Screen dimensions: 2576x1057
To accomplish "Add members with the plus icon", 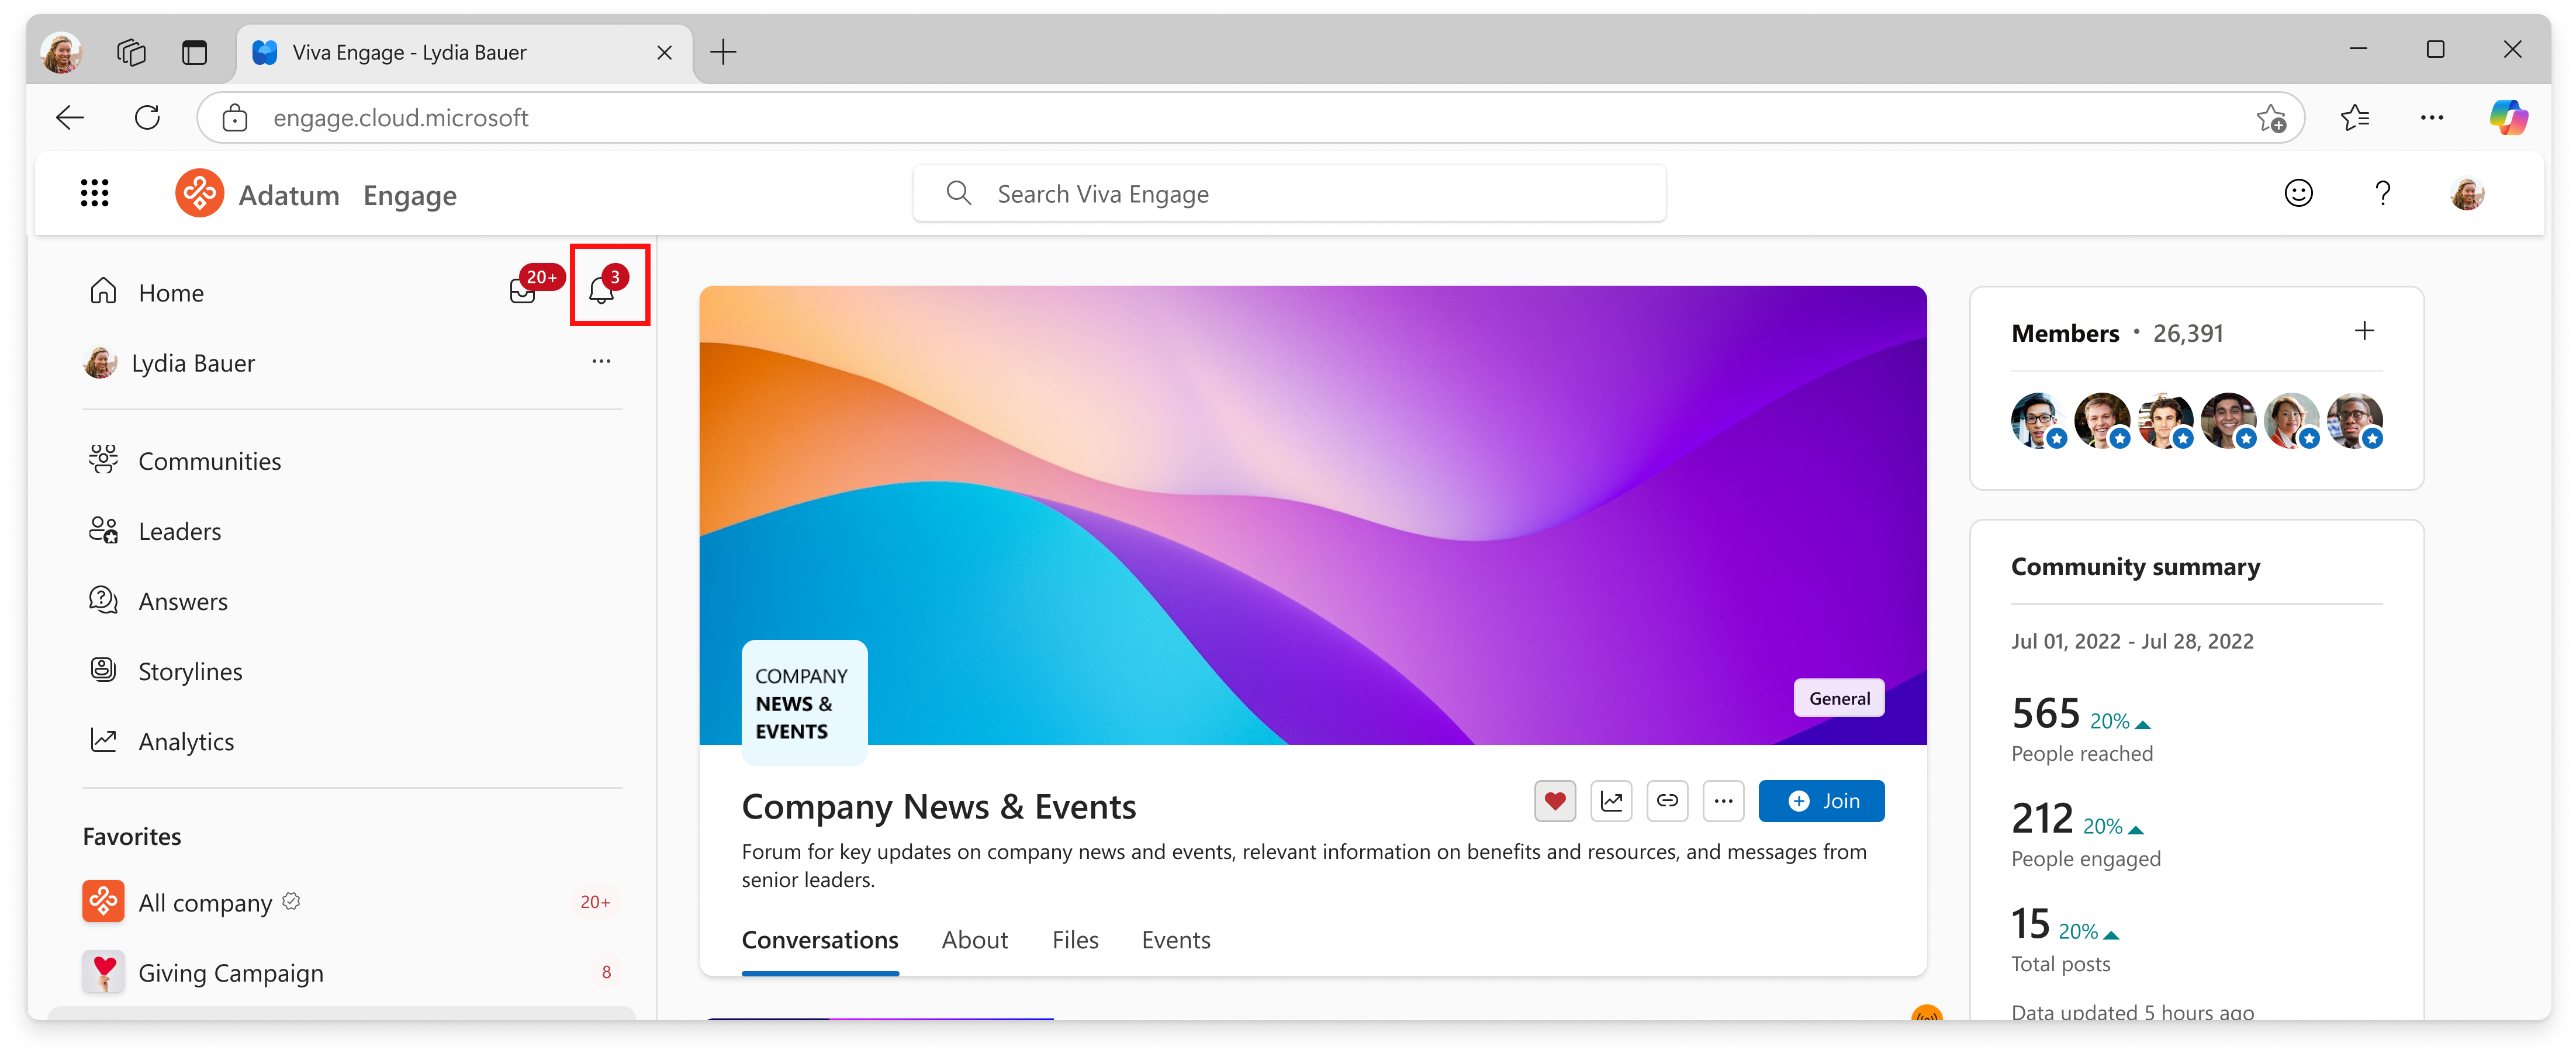I will point(2364,331).
